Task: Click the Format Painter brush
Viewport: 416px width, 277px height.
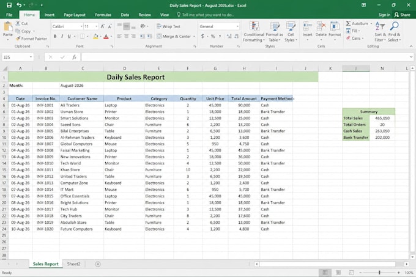Action: [31, 39]
